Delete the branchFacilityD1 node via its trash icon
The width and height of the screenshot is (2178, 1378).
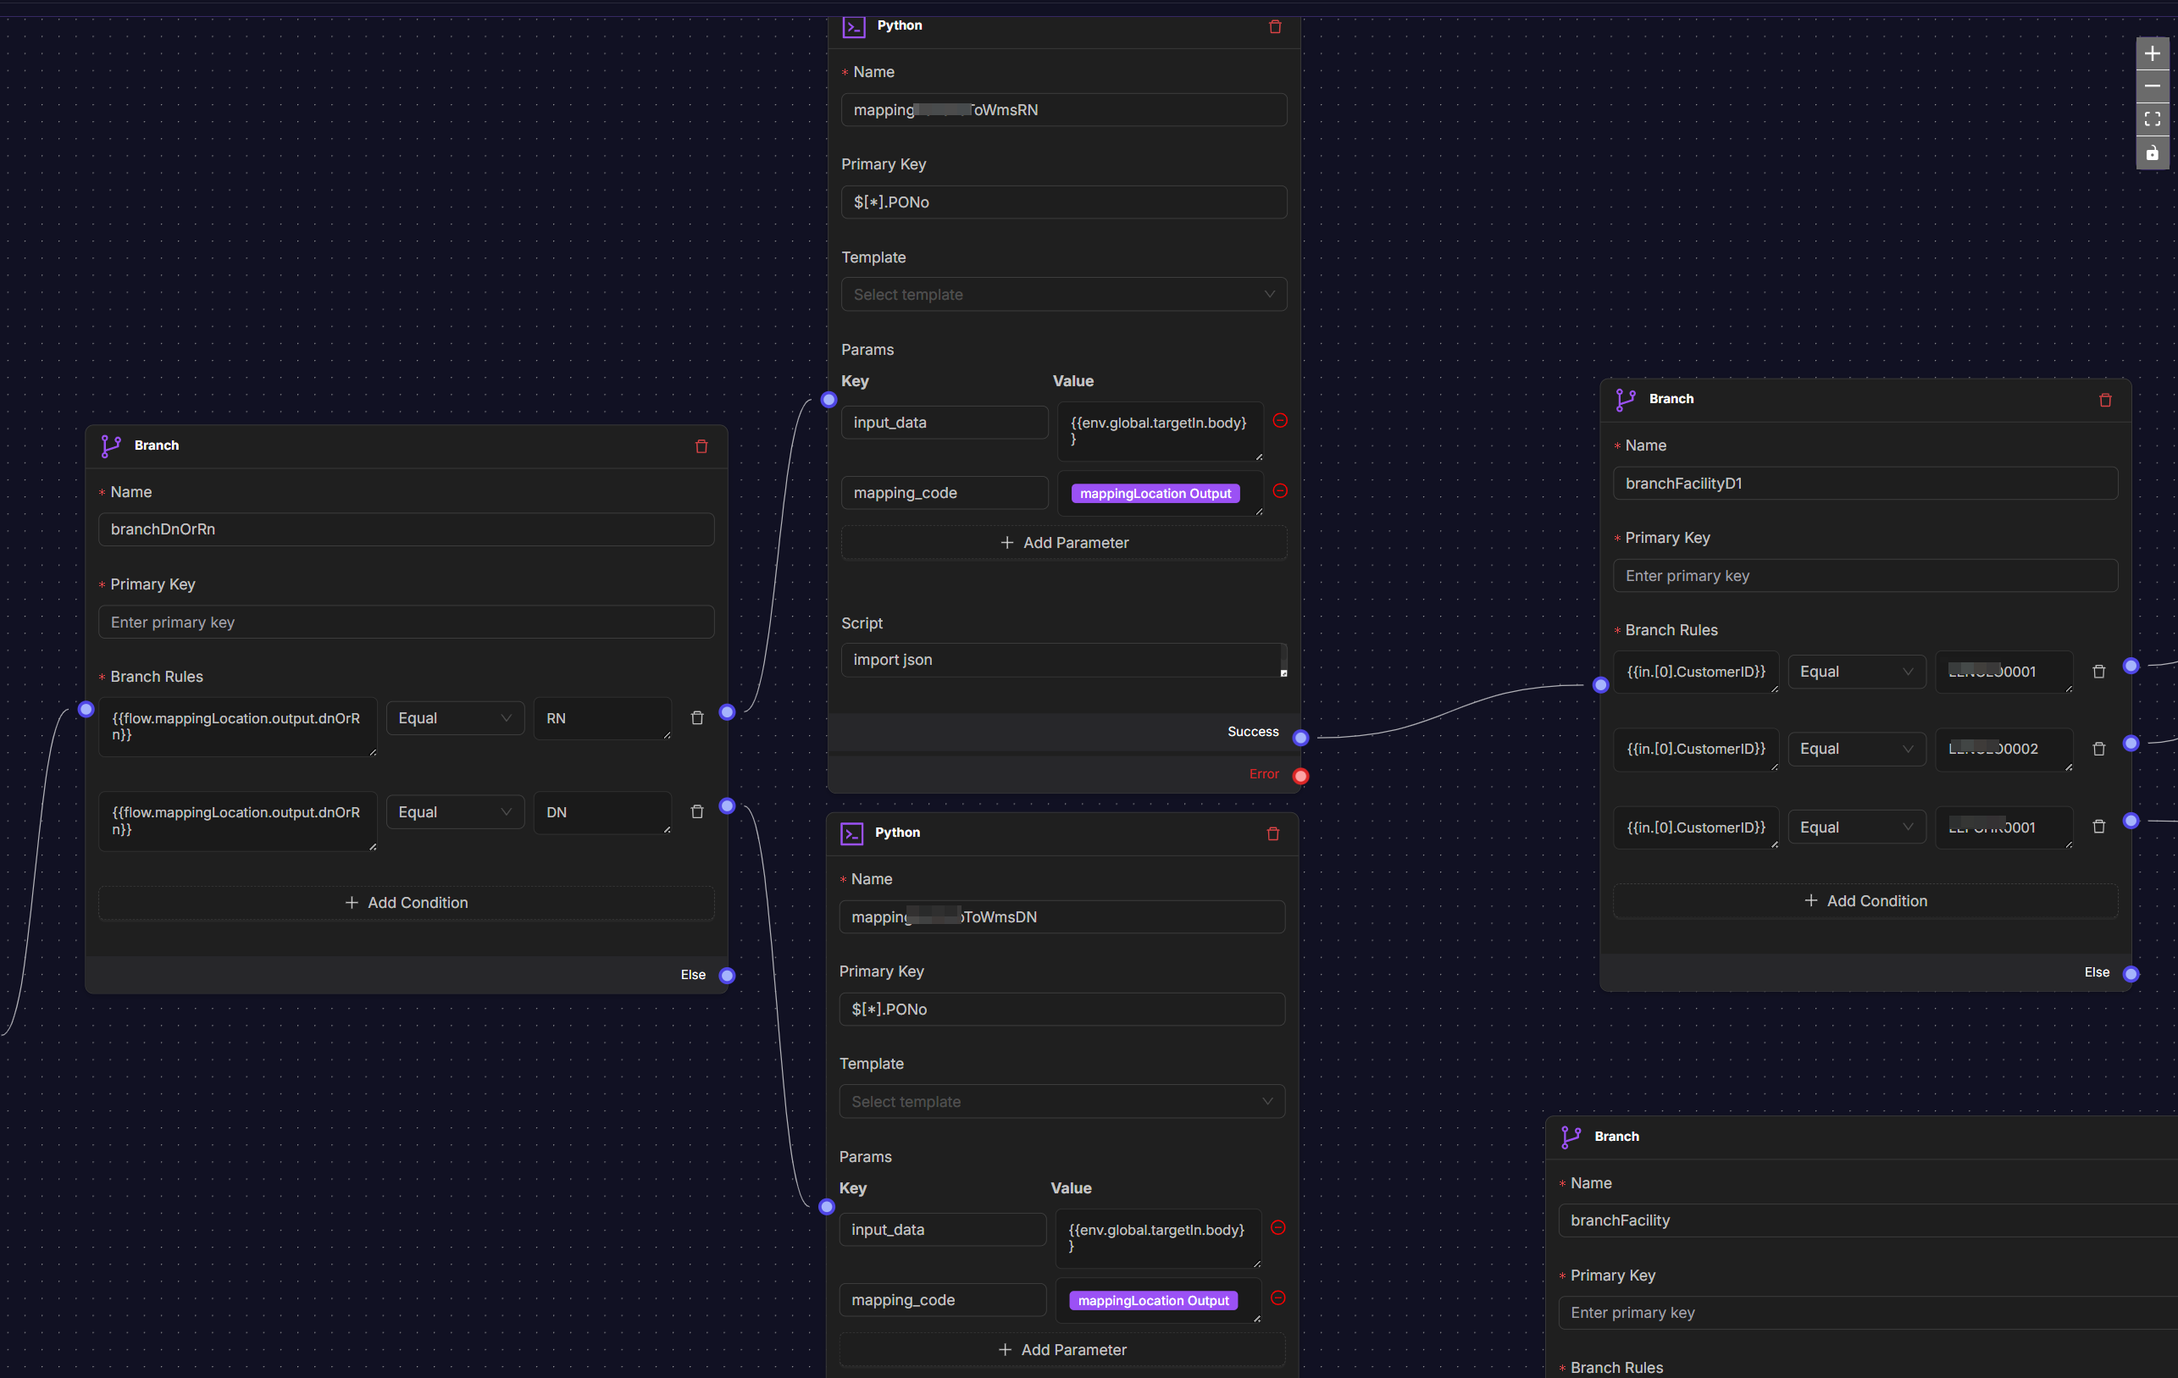coord(2106,400)
